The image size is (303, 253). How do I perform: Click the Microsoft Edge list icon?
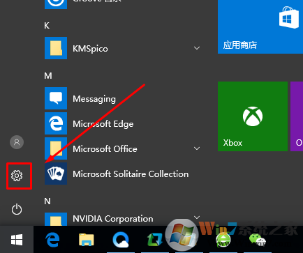click(x=56, y=123)
